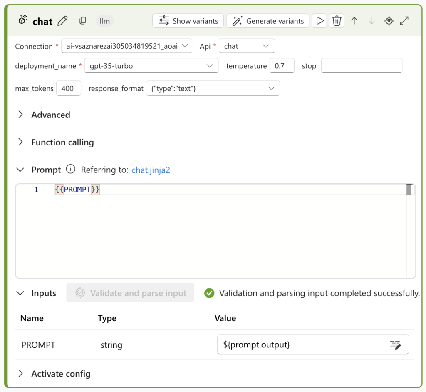Open the PROMPT value editor icon in Inputs table
Viewport: 426px width, 392px height.
[x=396, y=345]
